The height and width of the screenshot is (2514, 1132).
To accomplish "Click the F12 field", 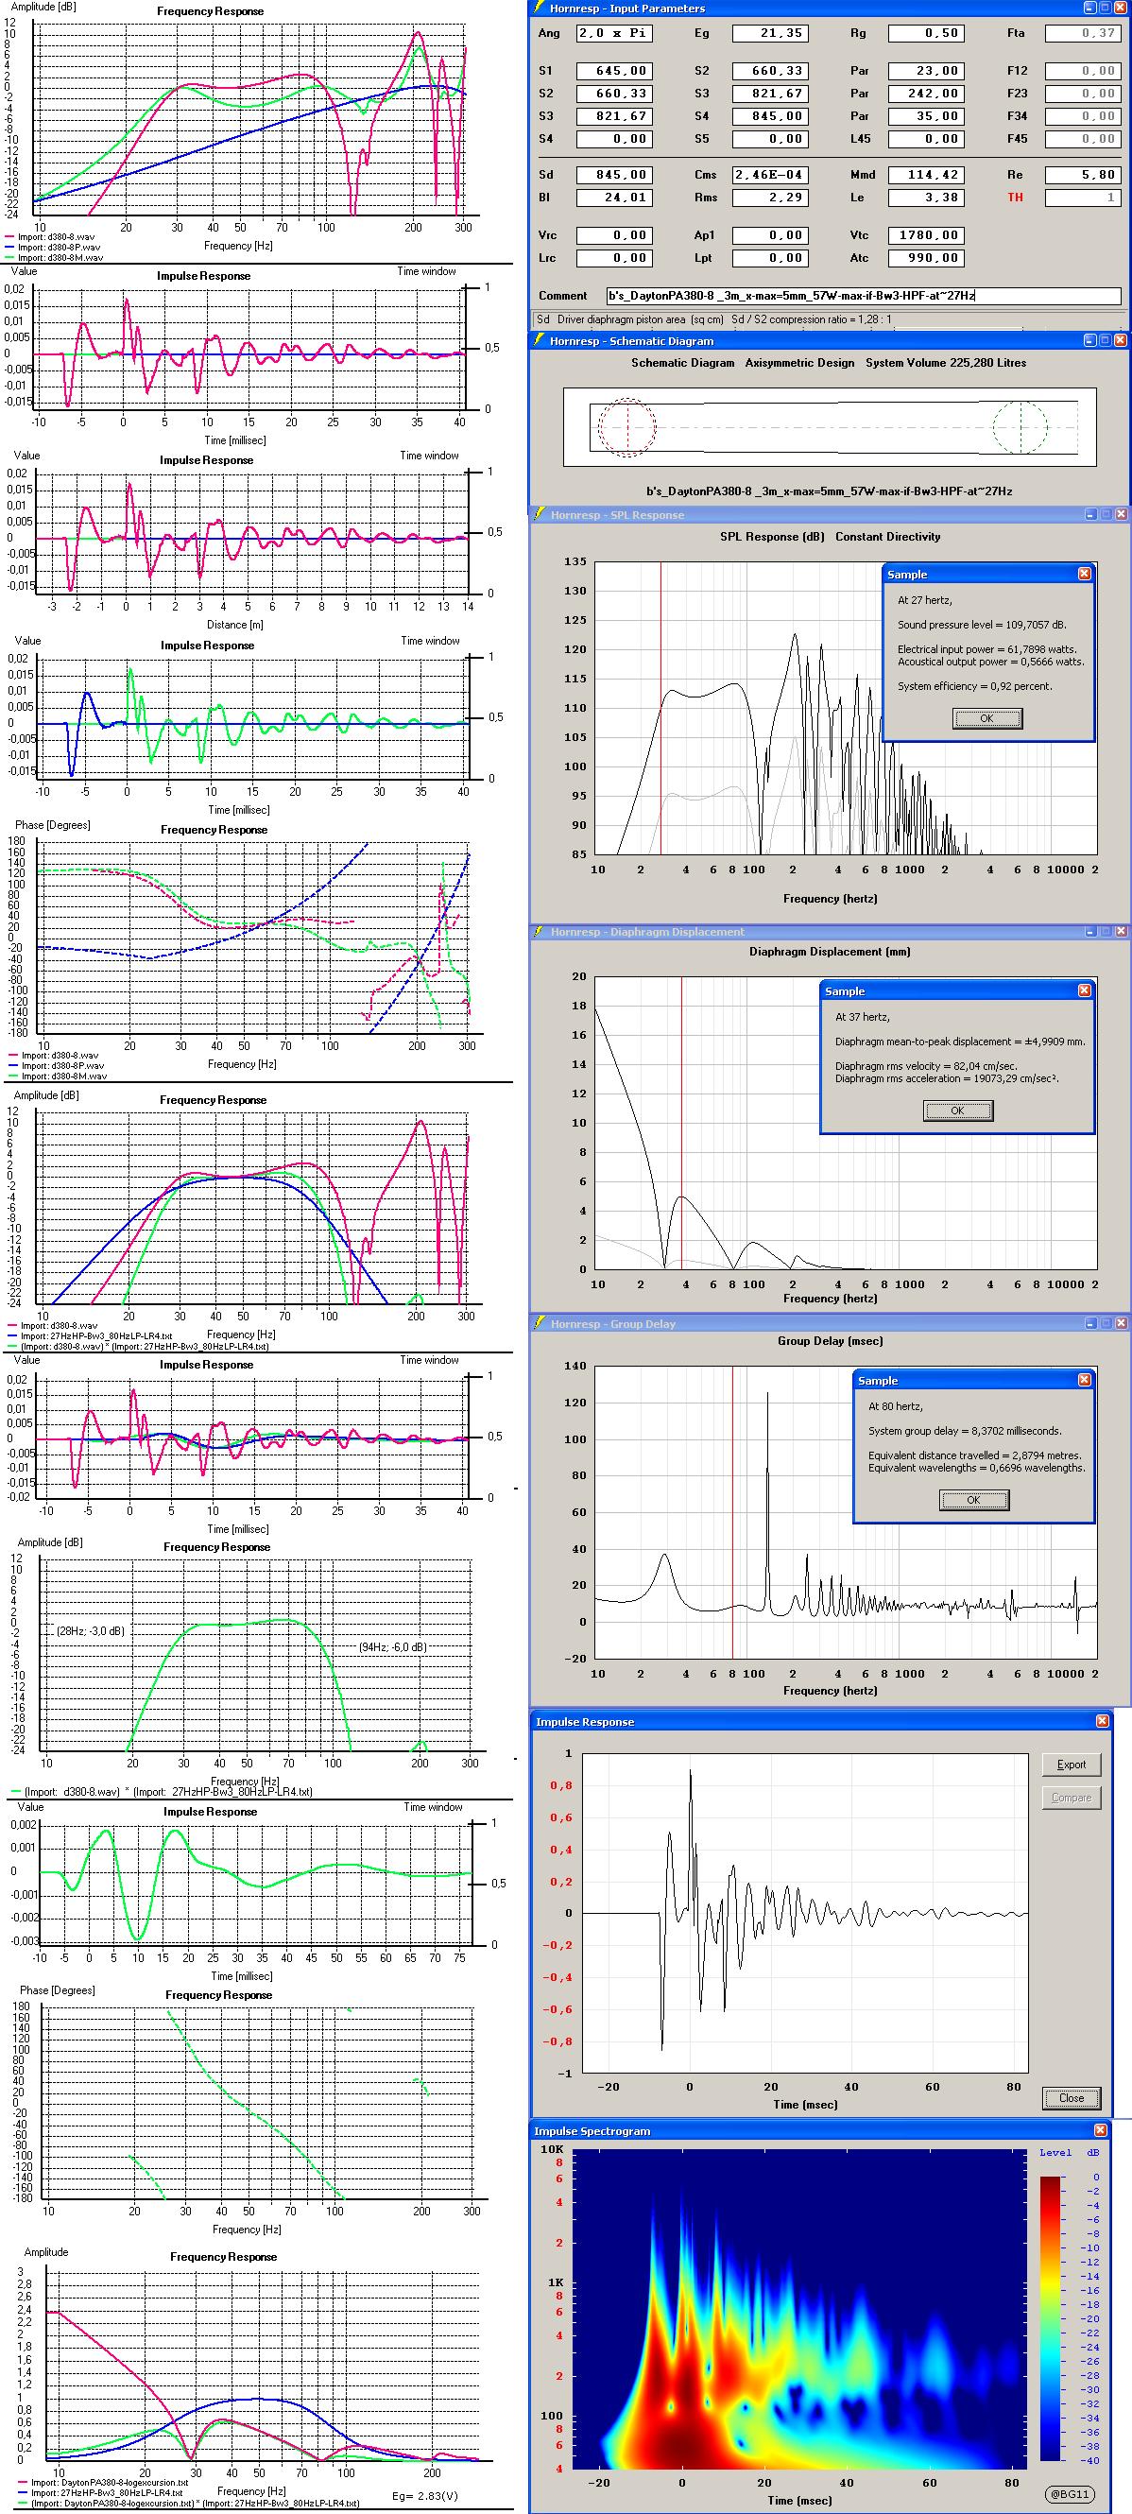I will pyautogui.click(x=1082, y=71).
